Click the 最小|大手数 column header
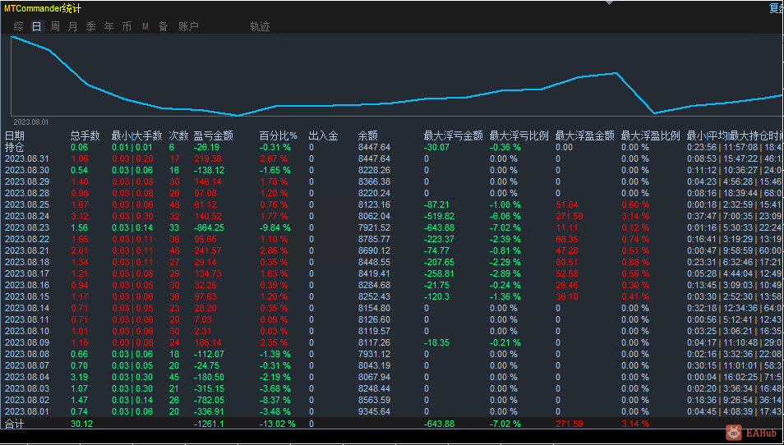The image size is (784, 445). point(136,135)
